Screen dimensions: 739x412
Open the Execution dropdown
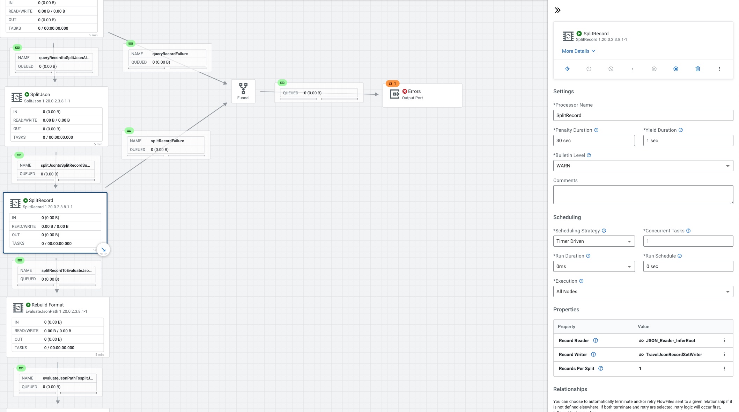[x=643, y=291]
